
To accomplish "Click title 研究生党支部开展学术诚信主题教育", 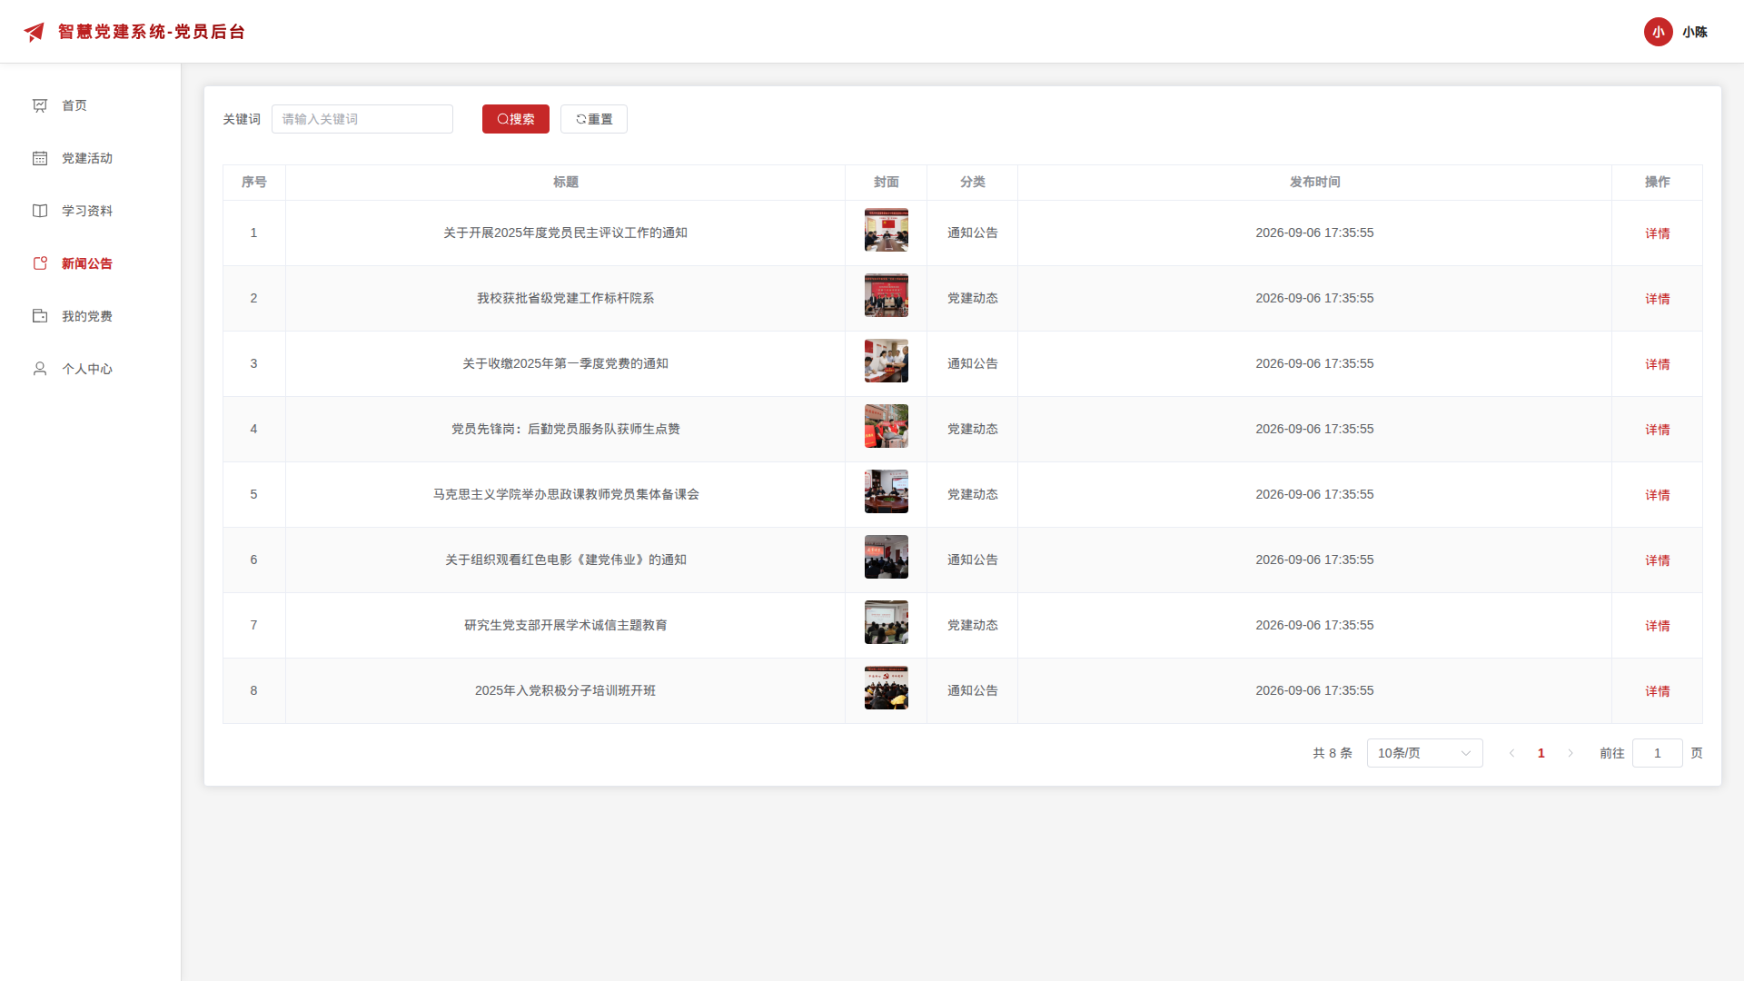I will point(566,625).
